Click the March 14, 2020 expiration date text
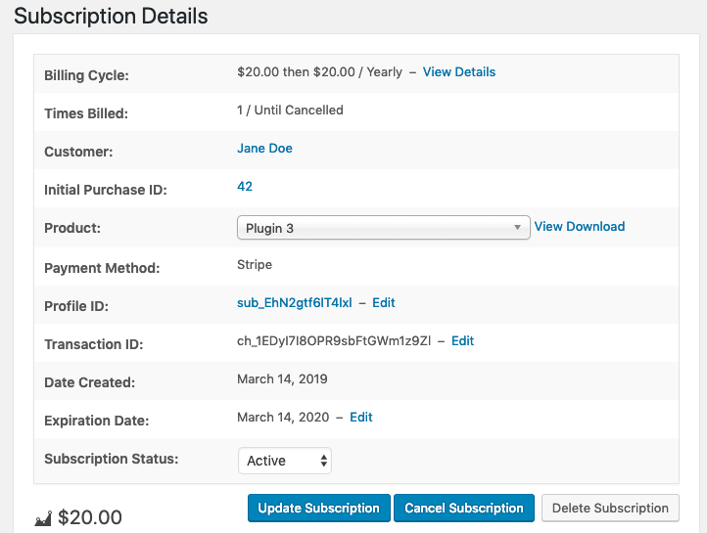 pyautogui.click(x=282, y=418)
